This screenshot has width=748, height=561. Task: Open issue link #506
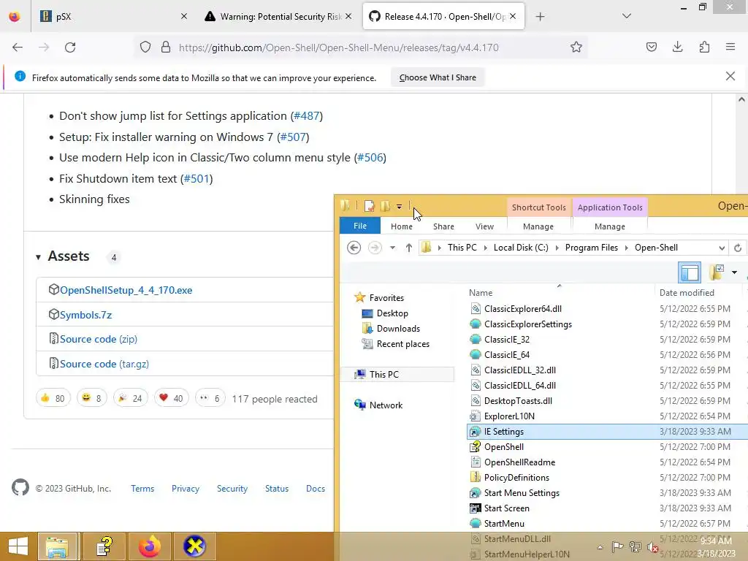(x=370, y=158)
